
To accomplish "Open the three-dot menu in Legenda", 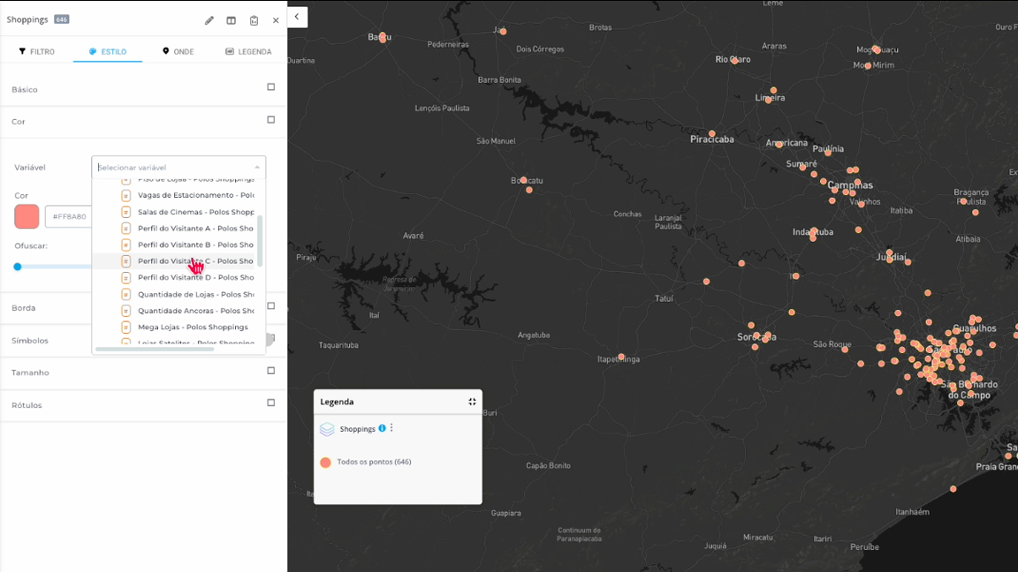I will click(391, 428).
